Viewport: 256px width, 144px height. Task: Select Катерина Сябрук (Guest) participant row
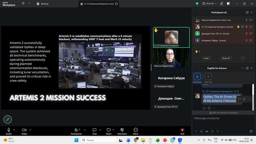coord(223,40)
